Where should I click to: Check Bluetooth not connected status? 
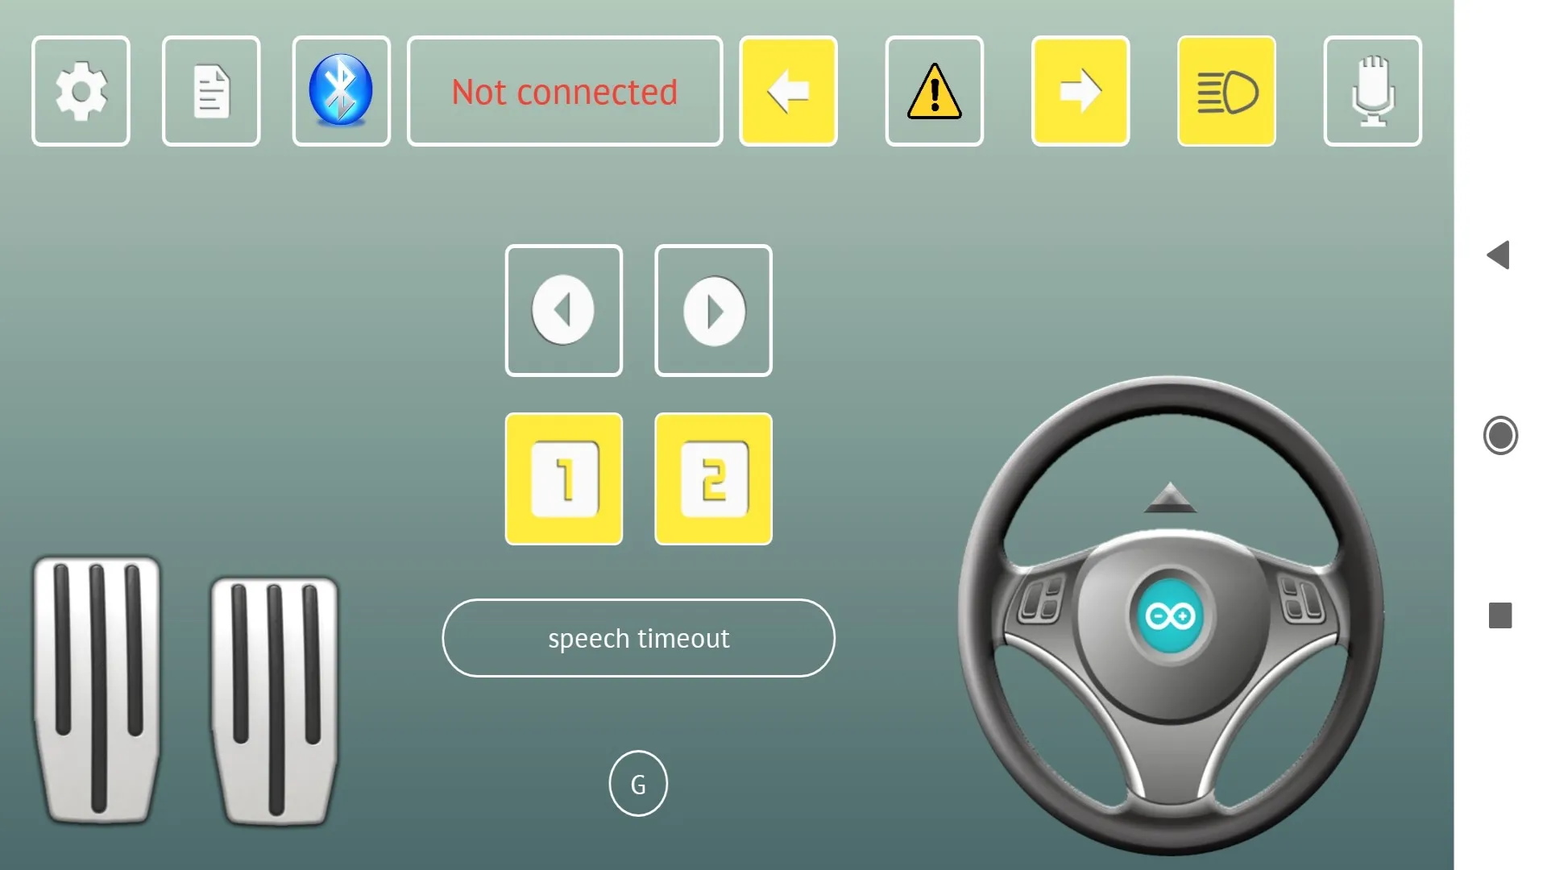coord(564,91)
